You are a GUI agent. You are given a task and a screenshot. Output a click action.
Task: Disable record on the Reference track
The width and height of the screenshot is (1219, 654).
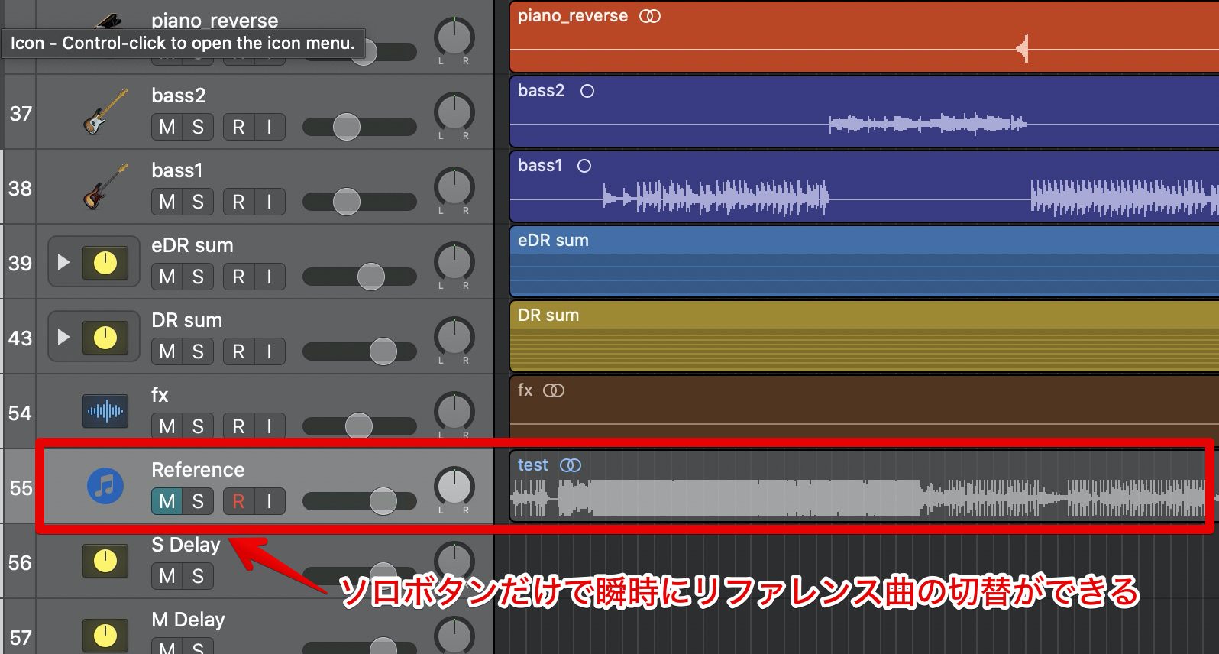(238, 501)
